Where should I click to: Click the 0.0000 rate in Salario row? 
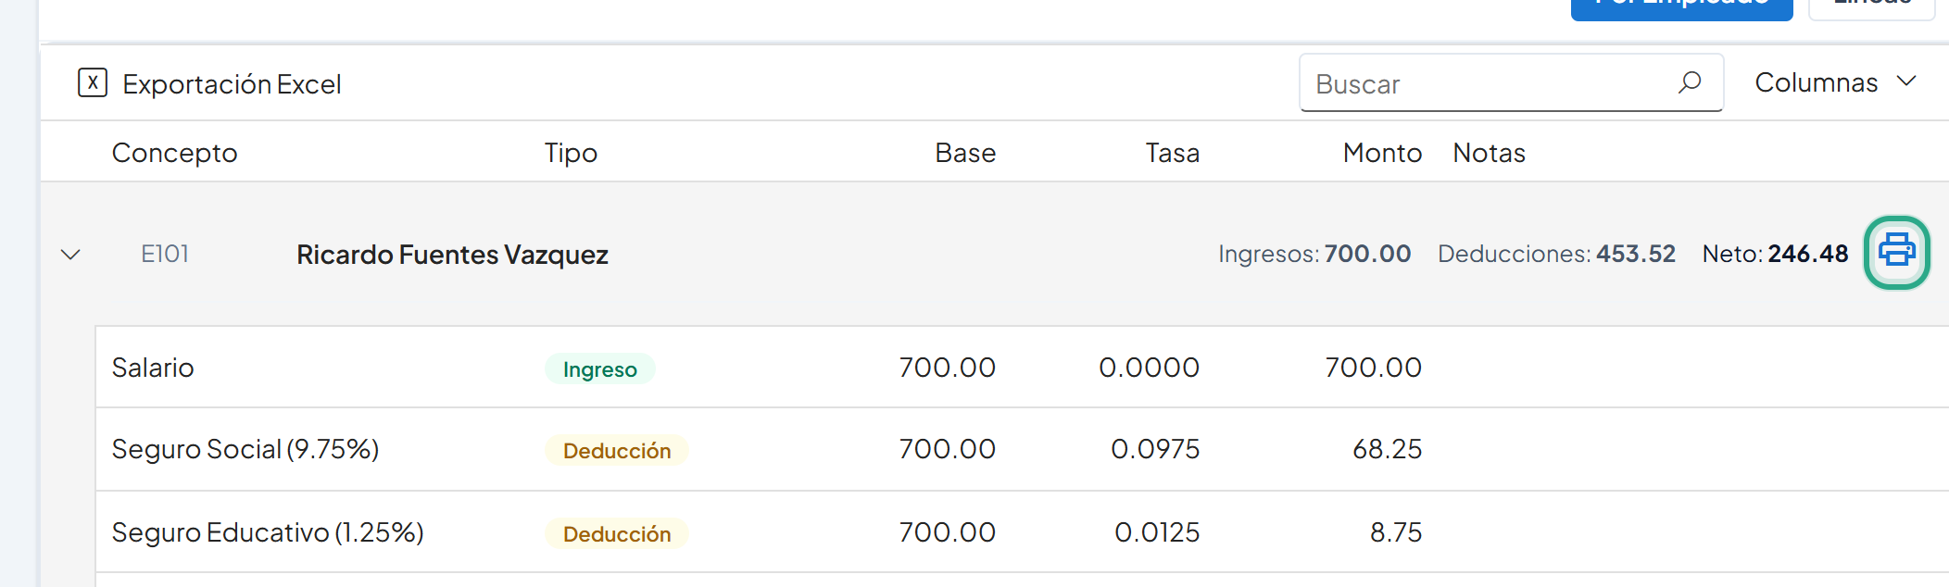1149,368
